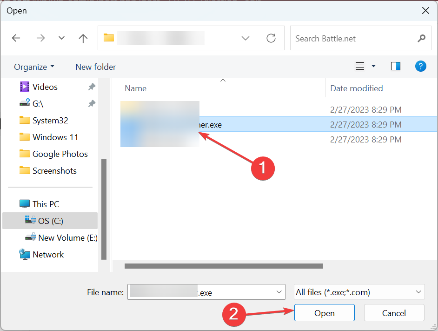Open the Screenshots folder
This screenshot has width=438, height=331.
54,171
